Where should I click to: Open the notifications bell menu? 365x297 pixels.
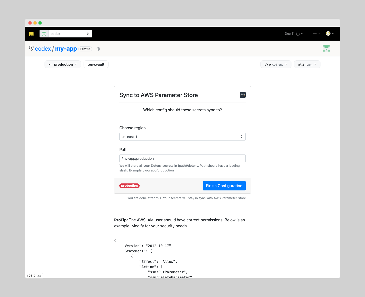pos(299,34)
